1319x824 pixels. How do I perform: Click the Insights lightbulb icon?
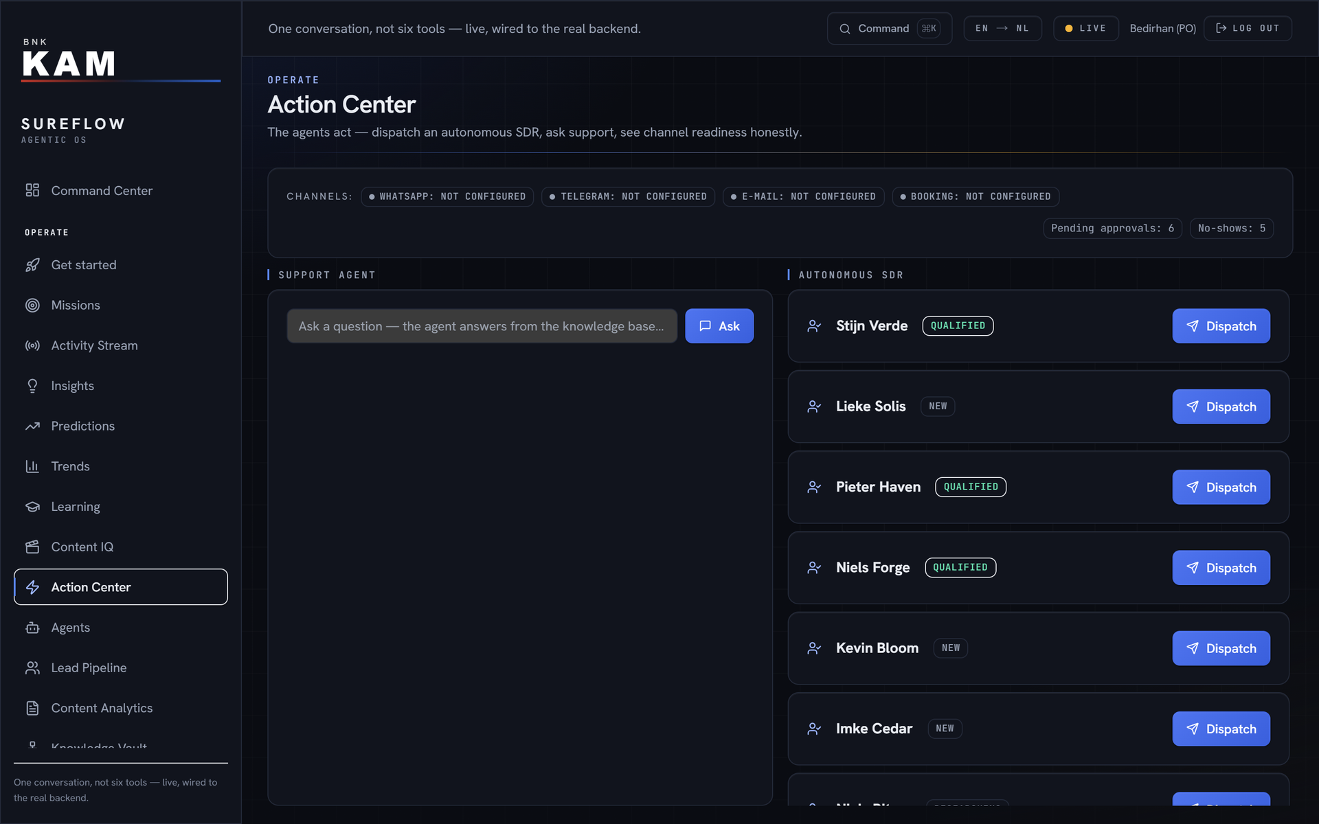coord(32,386)
